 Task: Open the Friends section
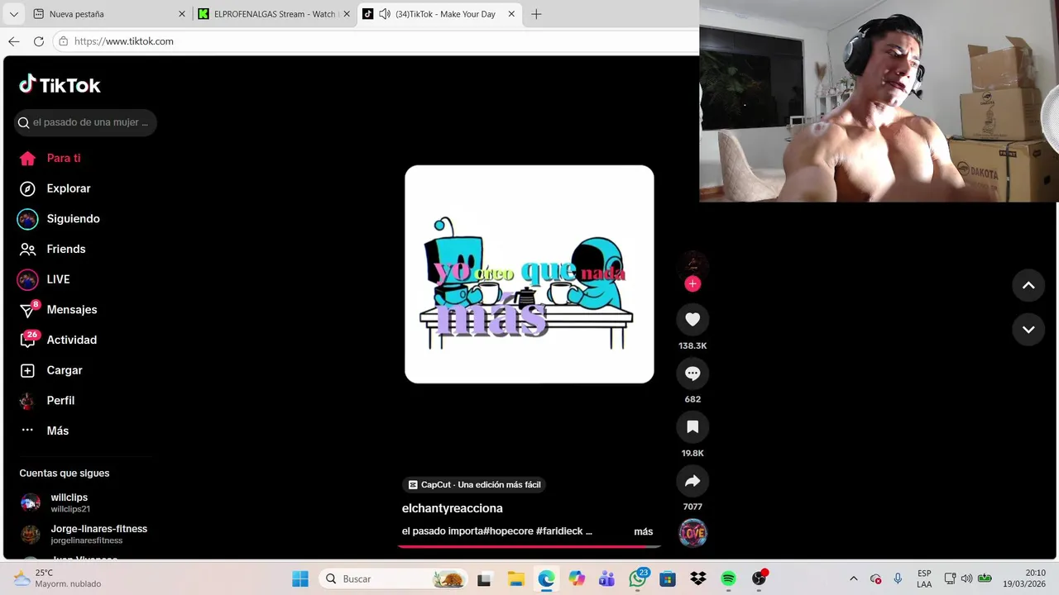pyautogui.click(x=52, y=249)
